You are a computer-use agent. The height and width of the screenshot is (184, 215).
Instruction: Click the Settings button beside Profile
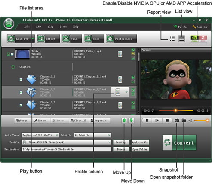[121, 142]
